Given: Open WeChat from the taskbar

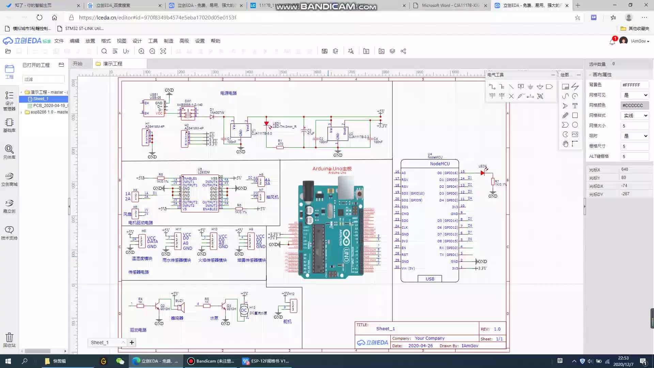Looking at the screenshot, I should (120, 361).
